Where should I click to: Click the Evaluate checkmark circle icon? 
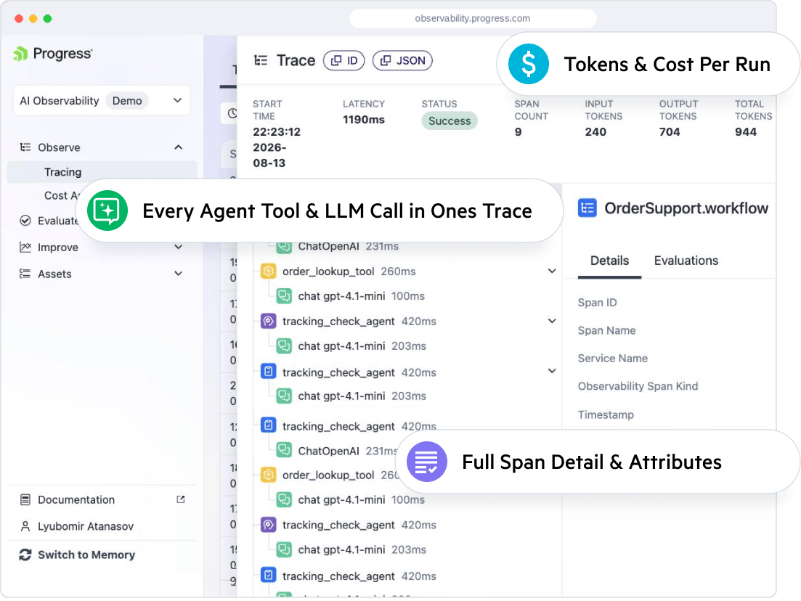coord(25,221)
